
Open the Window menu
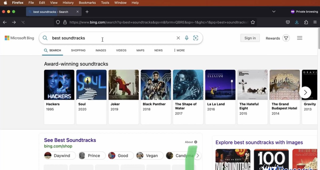pyautogui.click(x=120, y=3)
